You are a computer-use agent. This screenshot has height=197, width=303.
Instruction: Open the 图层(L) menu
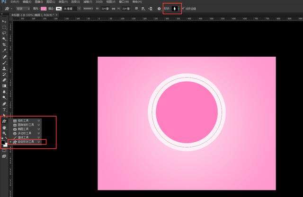click(x=51, y=2)
